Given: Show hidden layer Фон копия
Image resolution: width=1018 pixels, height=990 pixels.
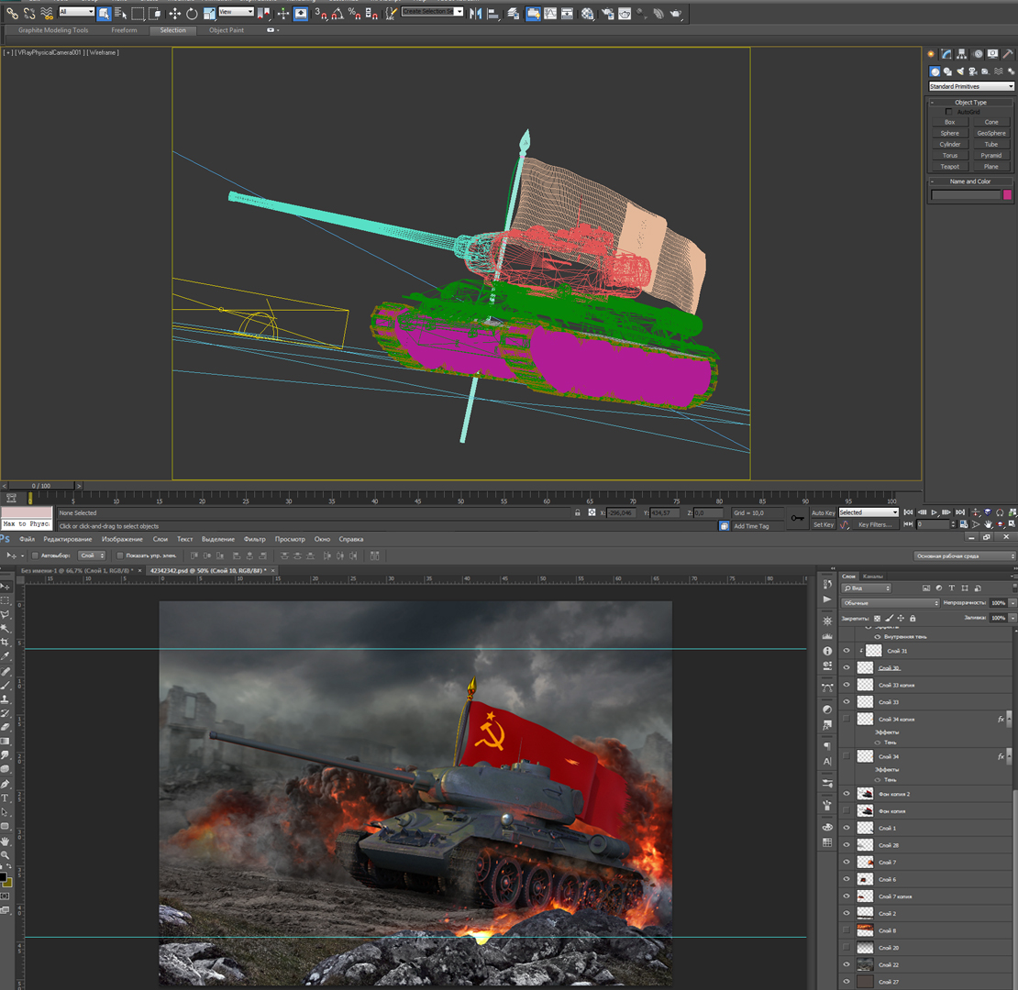Looking at the screenshot, I should click(846, 810).
